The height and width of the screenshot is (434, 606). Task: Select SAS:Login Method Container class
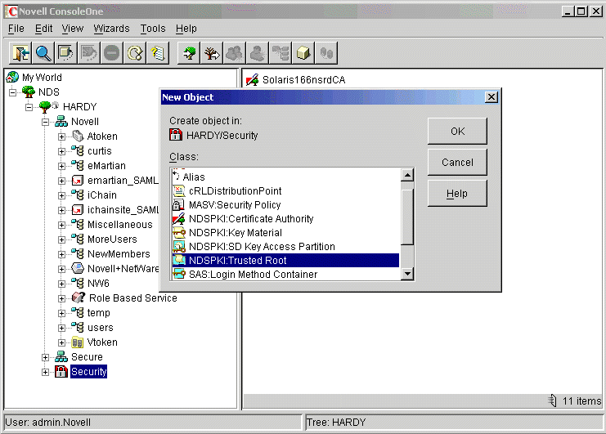point(285,274)
